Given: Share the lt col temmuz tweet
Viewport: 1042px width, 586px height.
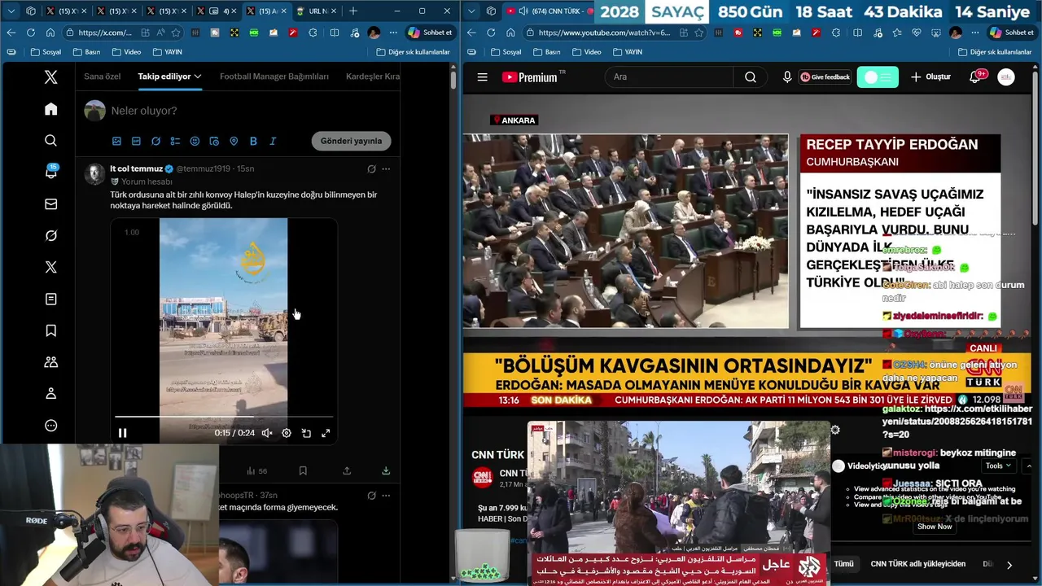Looking at the screenshot, I should 347,470.
